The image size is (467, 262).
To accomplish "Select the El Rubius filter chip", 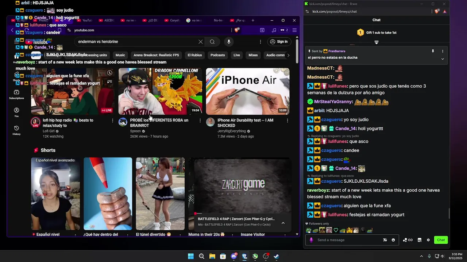I will 194,55.
